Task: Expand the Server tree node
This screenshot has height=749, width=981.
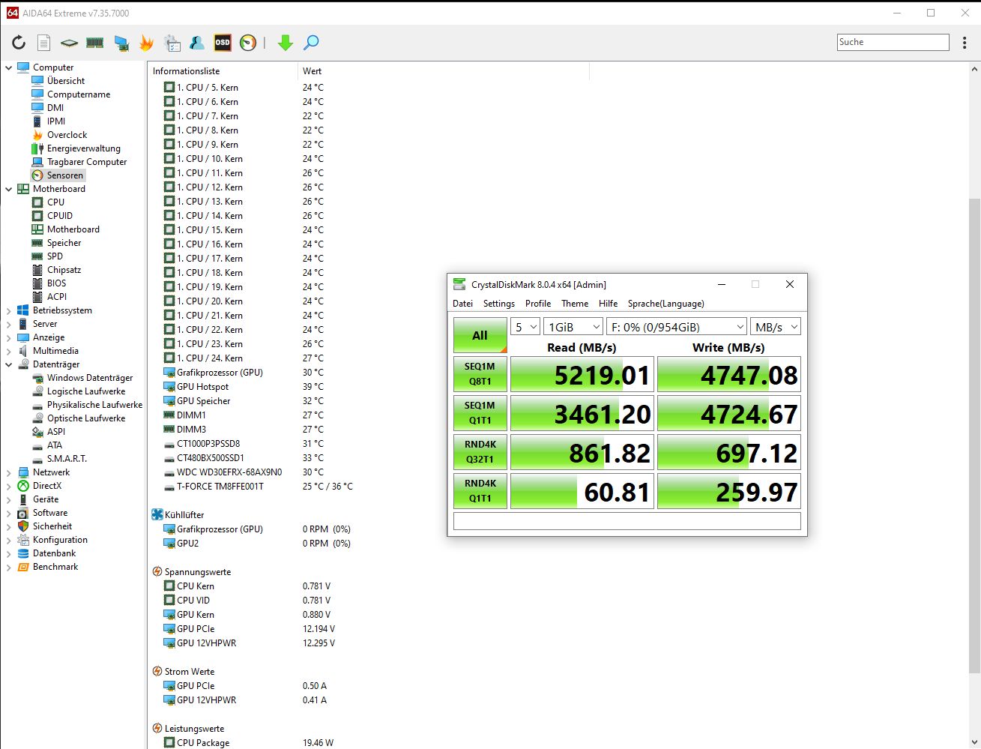Action: point(9,324)
